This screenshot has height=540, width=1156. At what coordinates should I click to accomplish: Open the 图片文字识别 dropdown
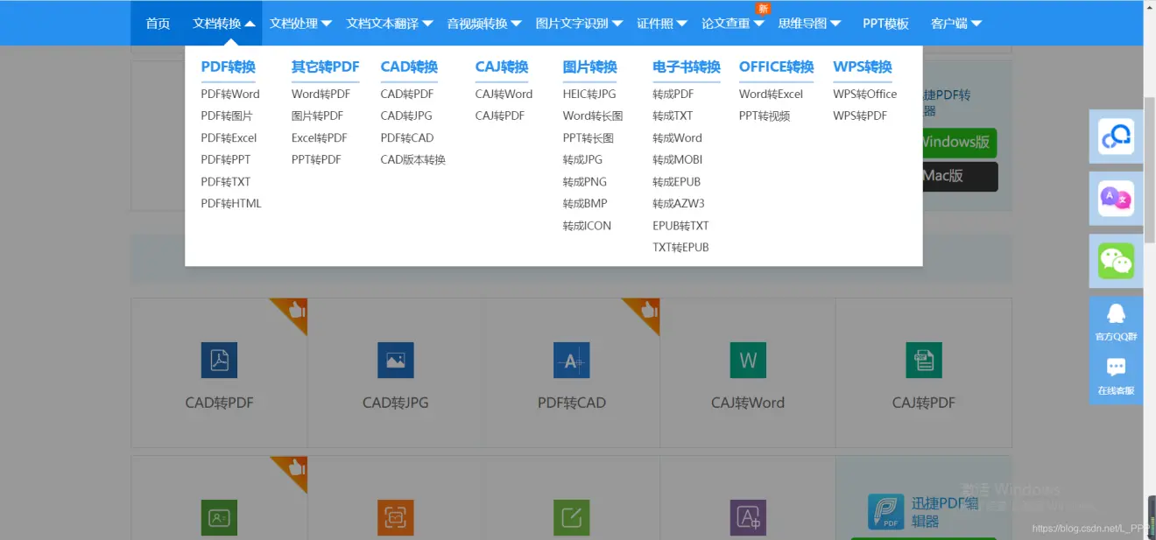(579, 24)
